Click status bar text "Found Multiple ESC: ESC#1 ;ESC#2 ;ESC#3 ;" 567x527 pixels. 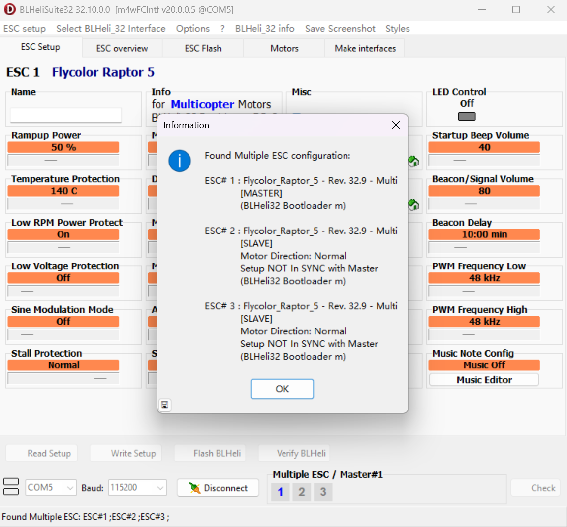click(85, 517)
